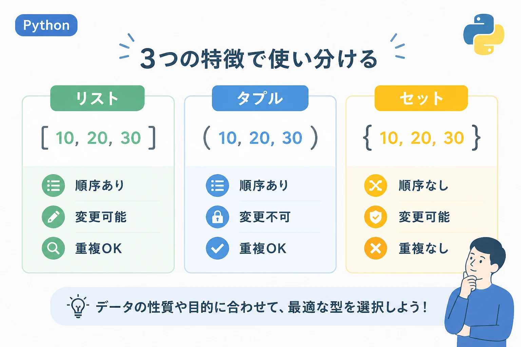Select the blue タプル header tab
521x347 pixels.
[x=260, y=98]
